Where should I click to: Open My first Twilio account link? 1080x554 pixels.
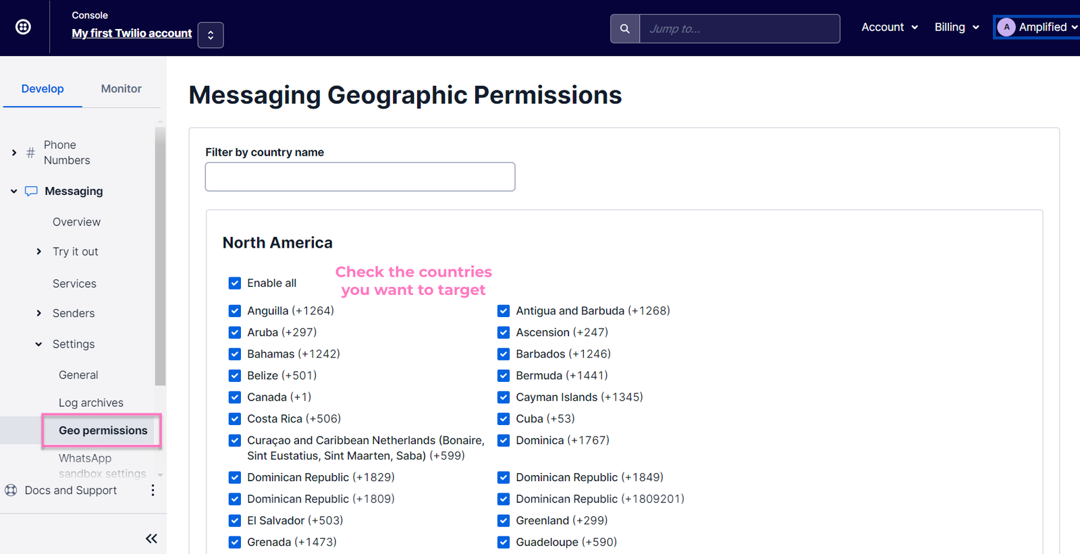pos(132,33)
